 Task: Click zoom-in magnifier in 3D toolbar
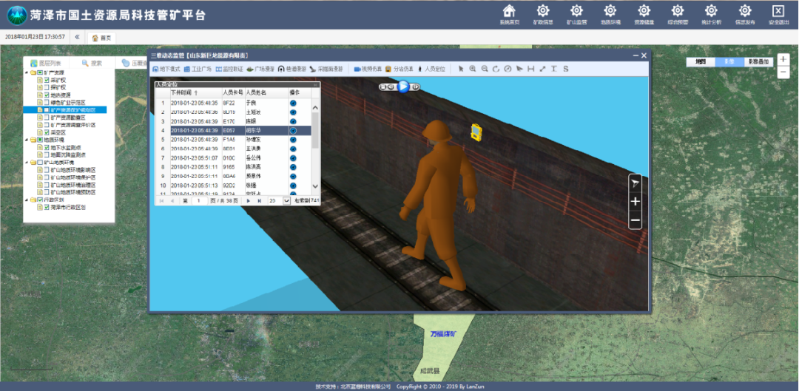pyautogui.click(x=473, y=69)
